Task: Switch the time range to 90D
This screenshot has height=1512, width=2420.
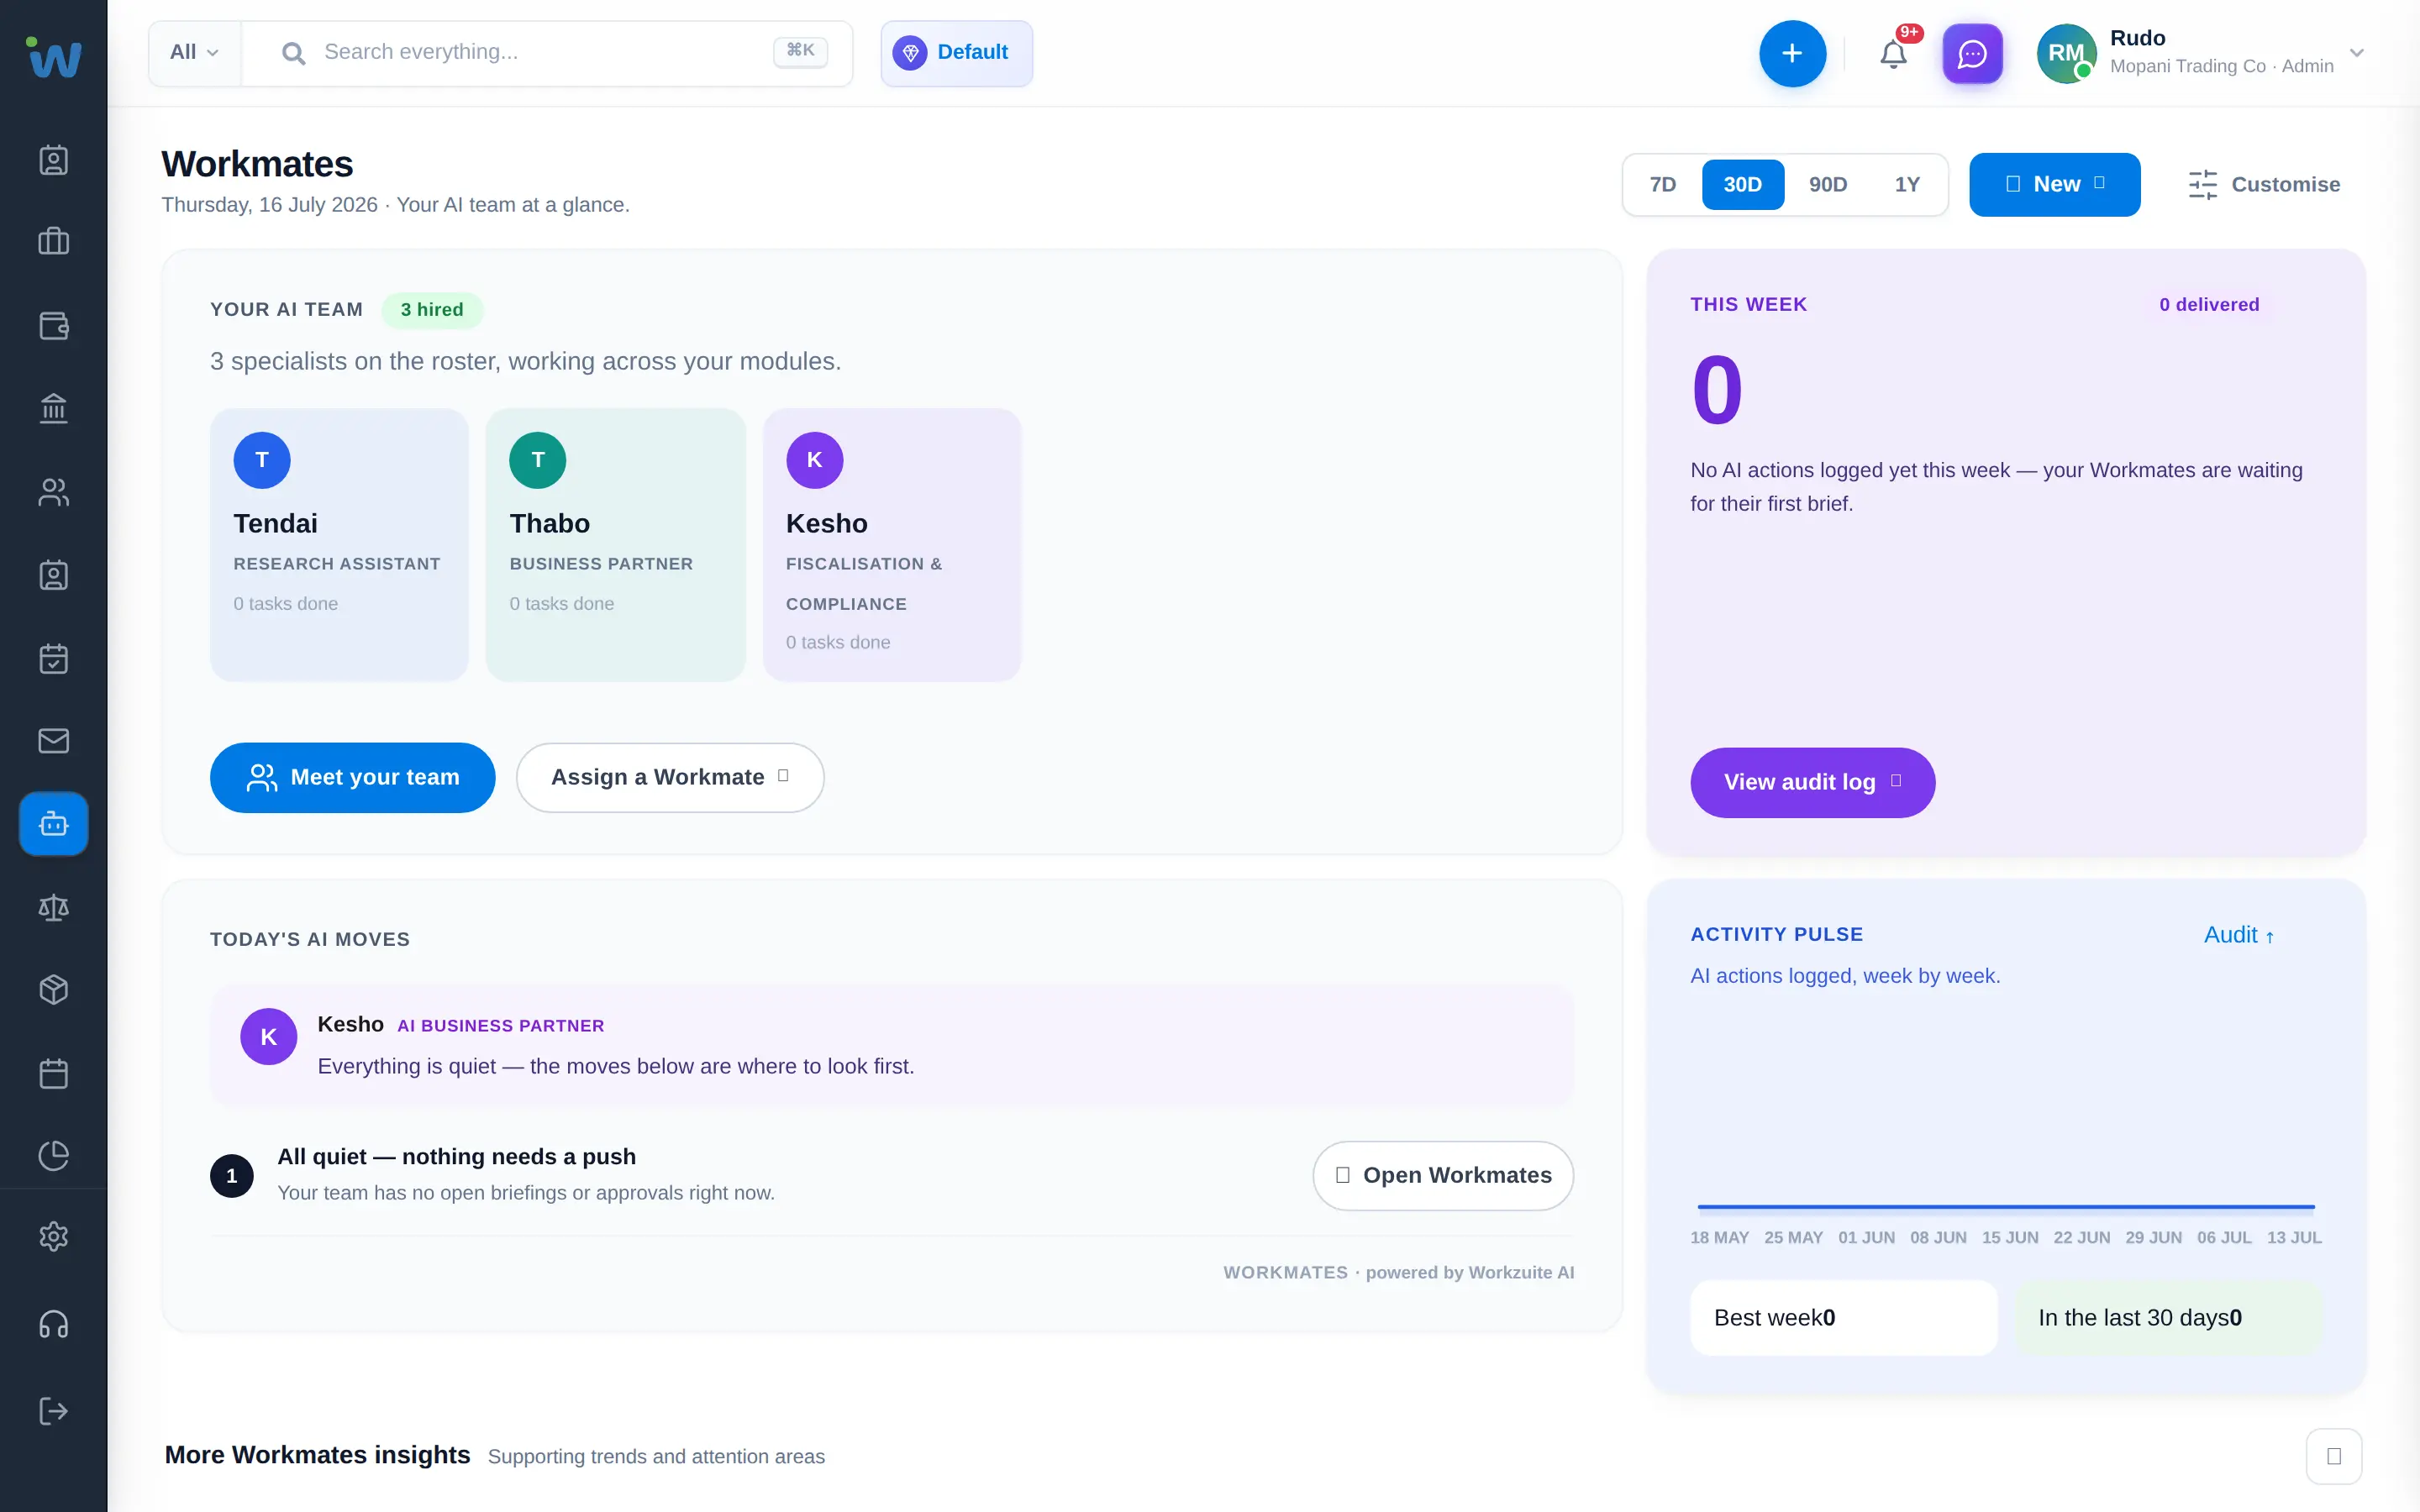Action: pos(1827,184)
